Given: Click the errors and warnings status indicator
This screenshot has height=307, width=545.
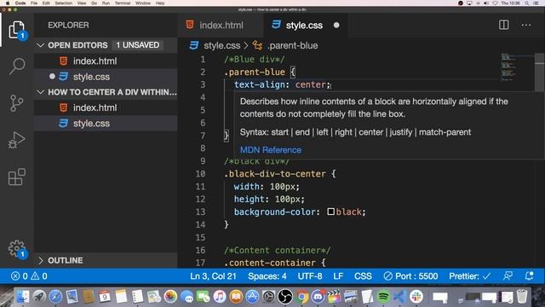Looking at the screenshot, I should click(30, 276).
